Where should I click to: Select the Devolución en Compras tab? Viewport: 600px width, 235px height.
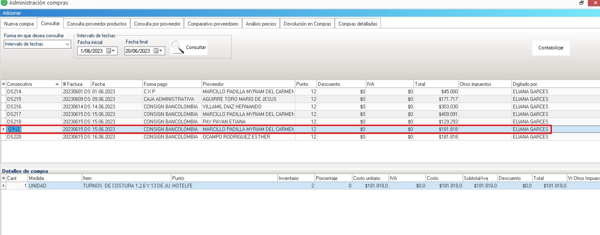point(307,24)
